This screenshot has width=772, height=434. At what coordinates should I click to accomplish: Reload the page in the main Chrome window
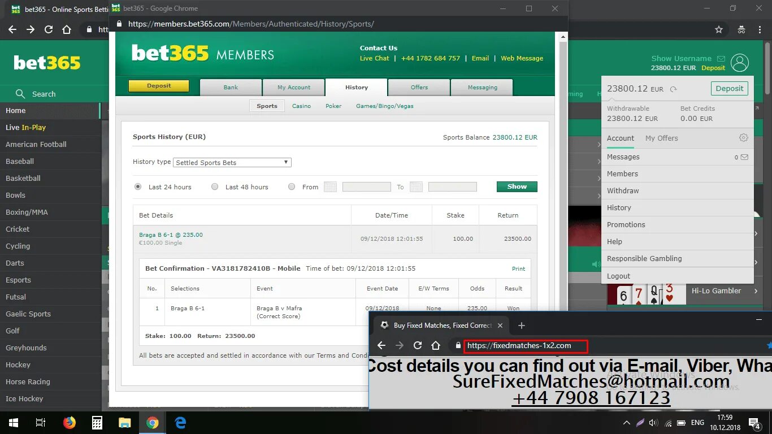tap(49, 29)
